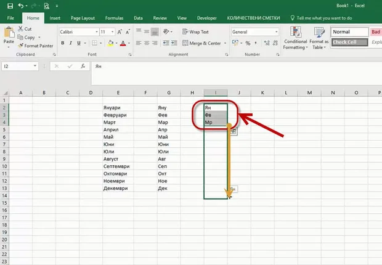Toggle Italic formatting

[x=71, y=43]
